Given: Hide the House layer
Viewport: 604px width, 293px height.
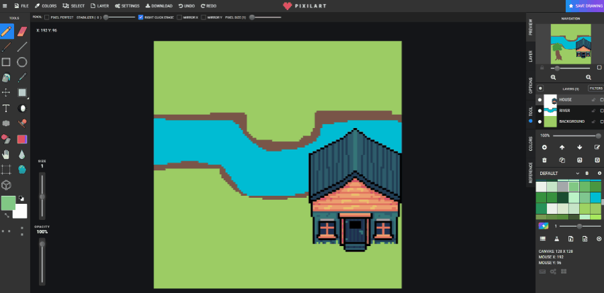Looking at the screenshot, I should click(540, 100).
